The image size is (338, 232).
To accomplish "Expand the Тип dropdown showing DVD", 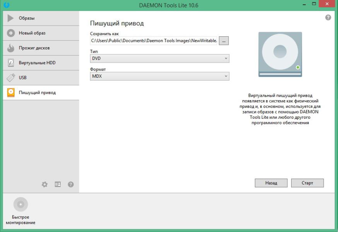I will [x=159, y=58].
